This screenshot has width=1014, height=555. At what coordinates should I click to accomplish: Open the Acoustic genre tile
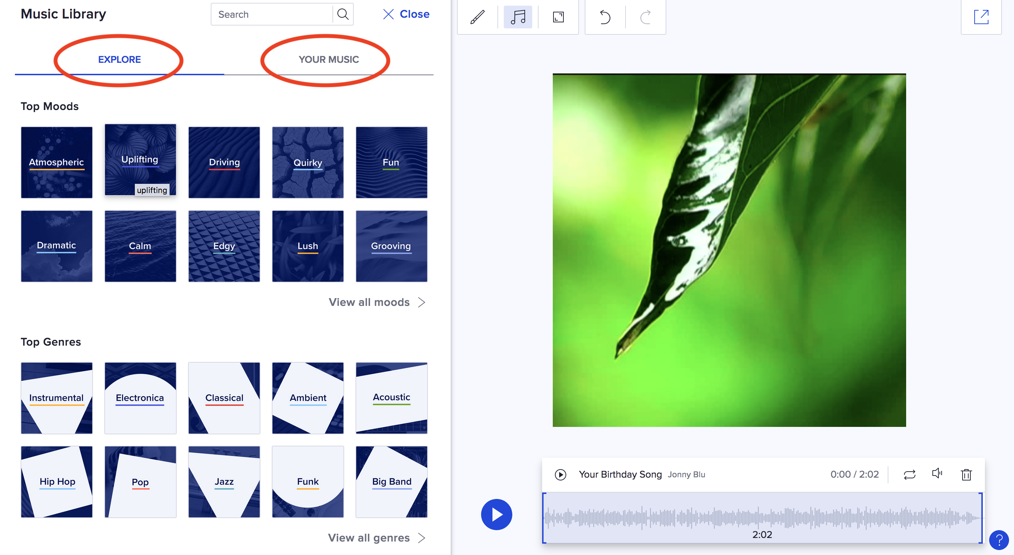(391, 398)
